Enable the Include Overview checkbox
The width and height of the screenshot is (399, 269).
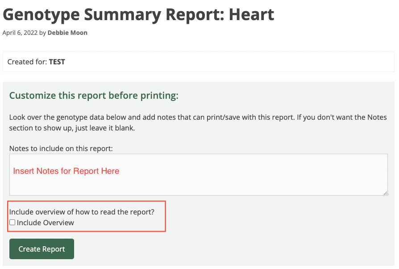(12, 223)
